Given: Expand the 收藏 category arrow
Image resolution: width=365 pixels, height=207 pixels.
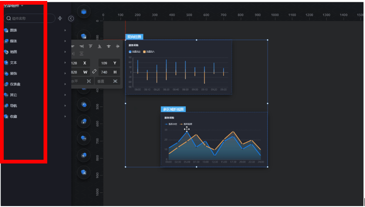Looking at the screenshot, I should [65, 116].
